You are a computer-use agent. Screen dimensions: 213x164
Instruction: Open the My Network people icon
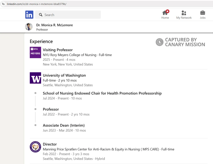click(x=184, y=13)
